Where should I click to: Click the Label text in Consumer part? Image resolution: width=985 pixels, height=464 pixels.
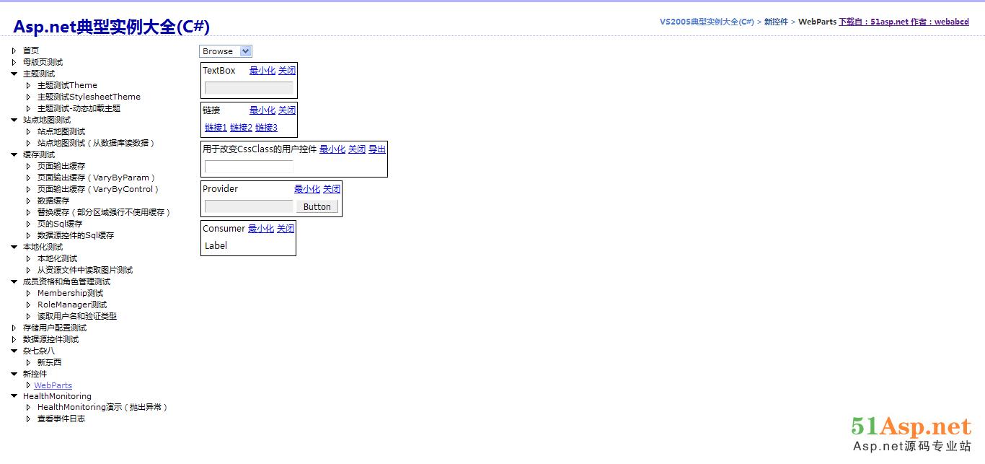(216, 246)
